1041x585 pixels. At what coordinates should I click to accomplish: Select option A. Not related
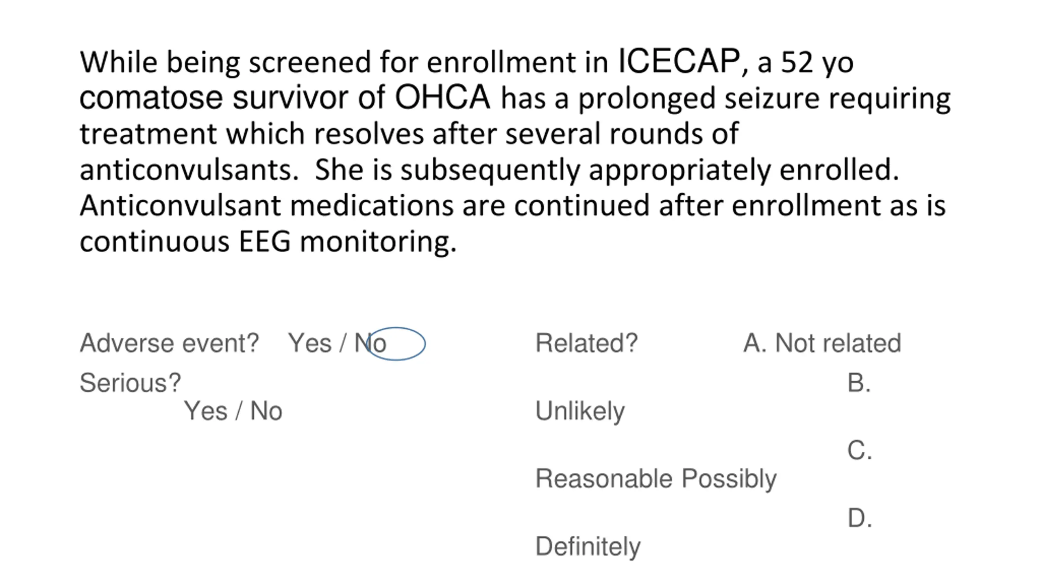click(822, 343)
